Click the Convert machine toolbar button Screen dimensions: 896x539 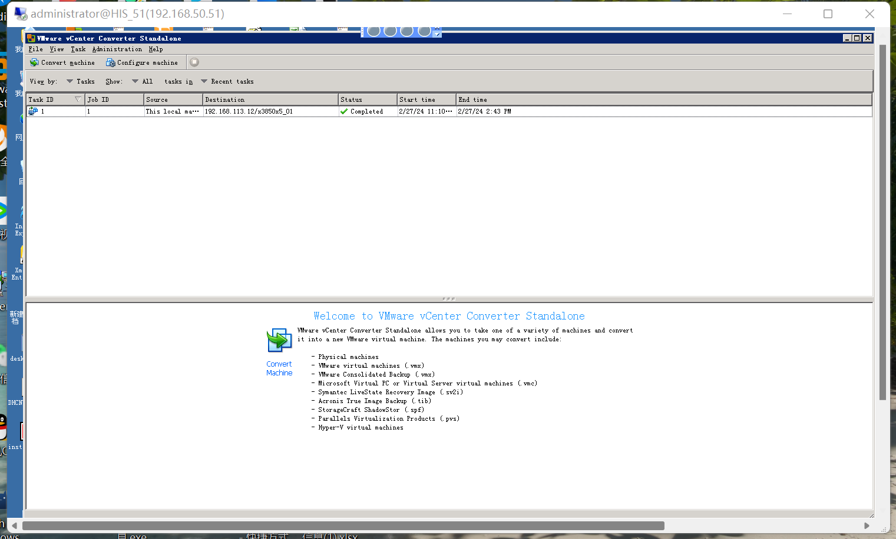pyautogui.click(x=62, y=62)
